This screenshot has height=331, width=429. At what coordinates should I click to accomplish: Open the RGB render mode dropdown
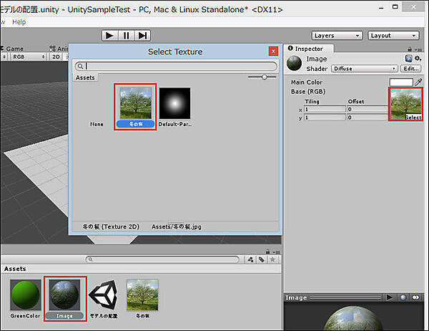click(28, 57)
